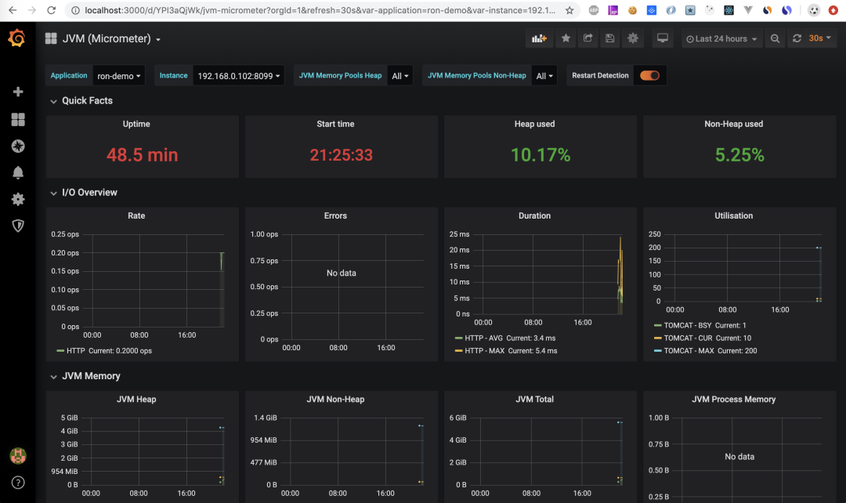The height and width of the screenshot is (503, 846).
Task: Open the Start time panel title menu
Action: coord(335,124)
